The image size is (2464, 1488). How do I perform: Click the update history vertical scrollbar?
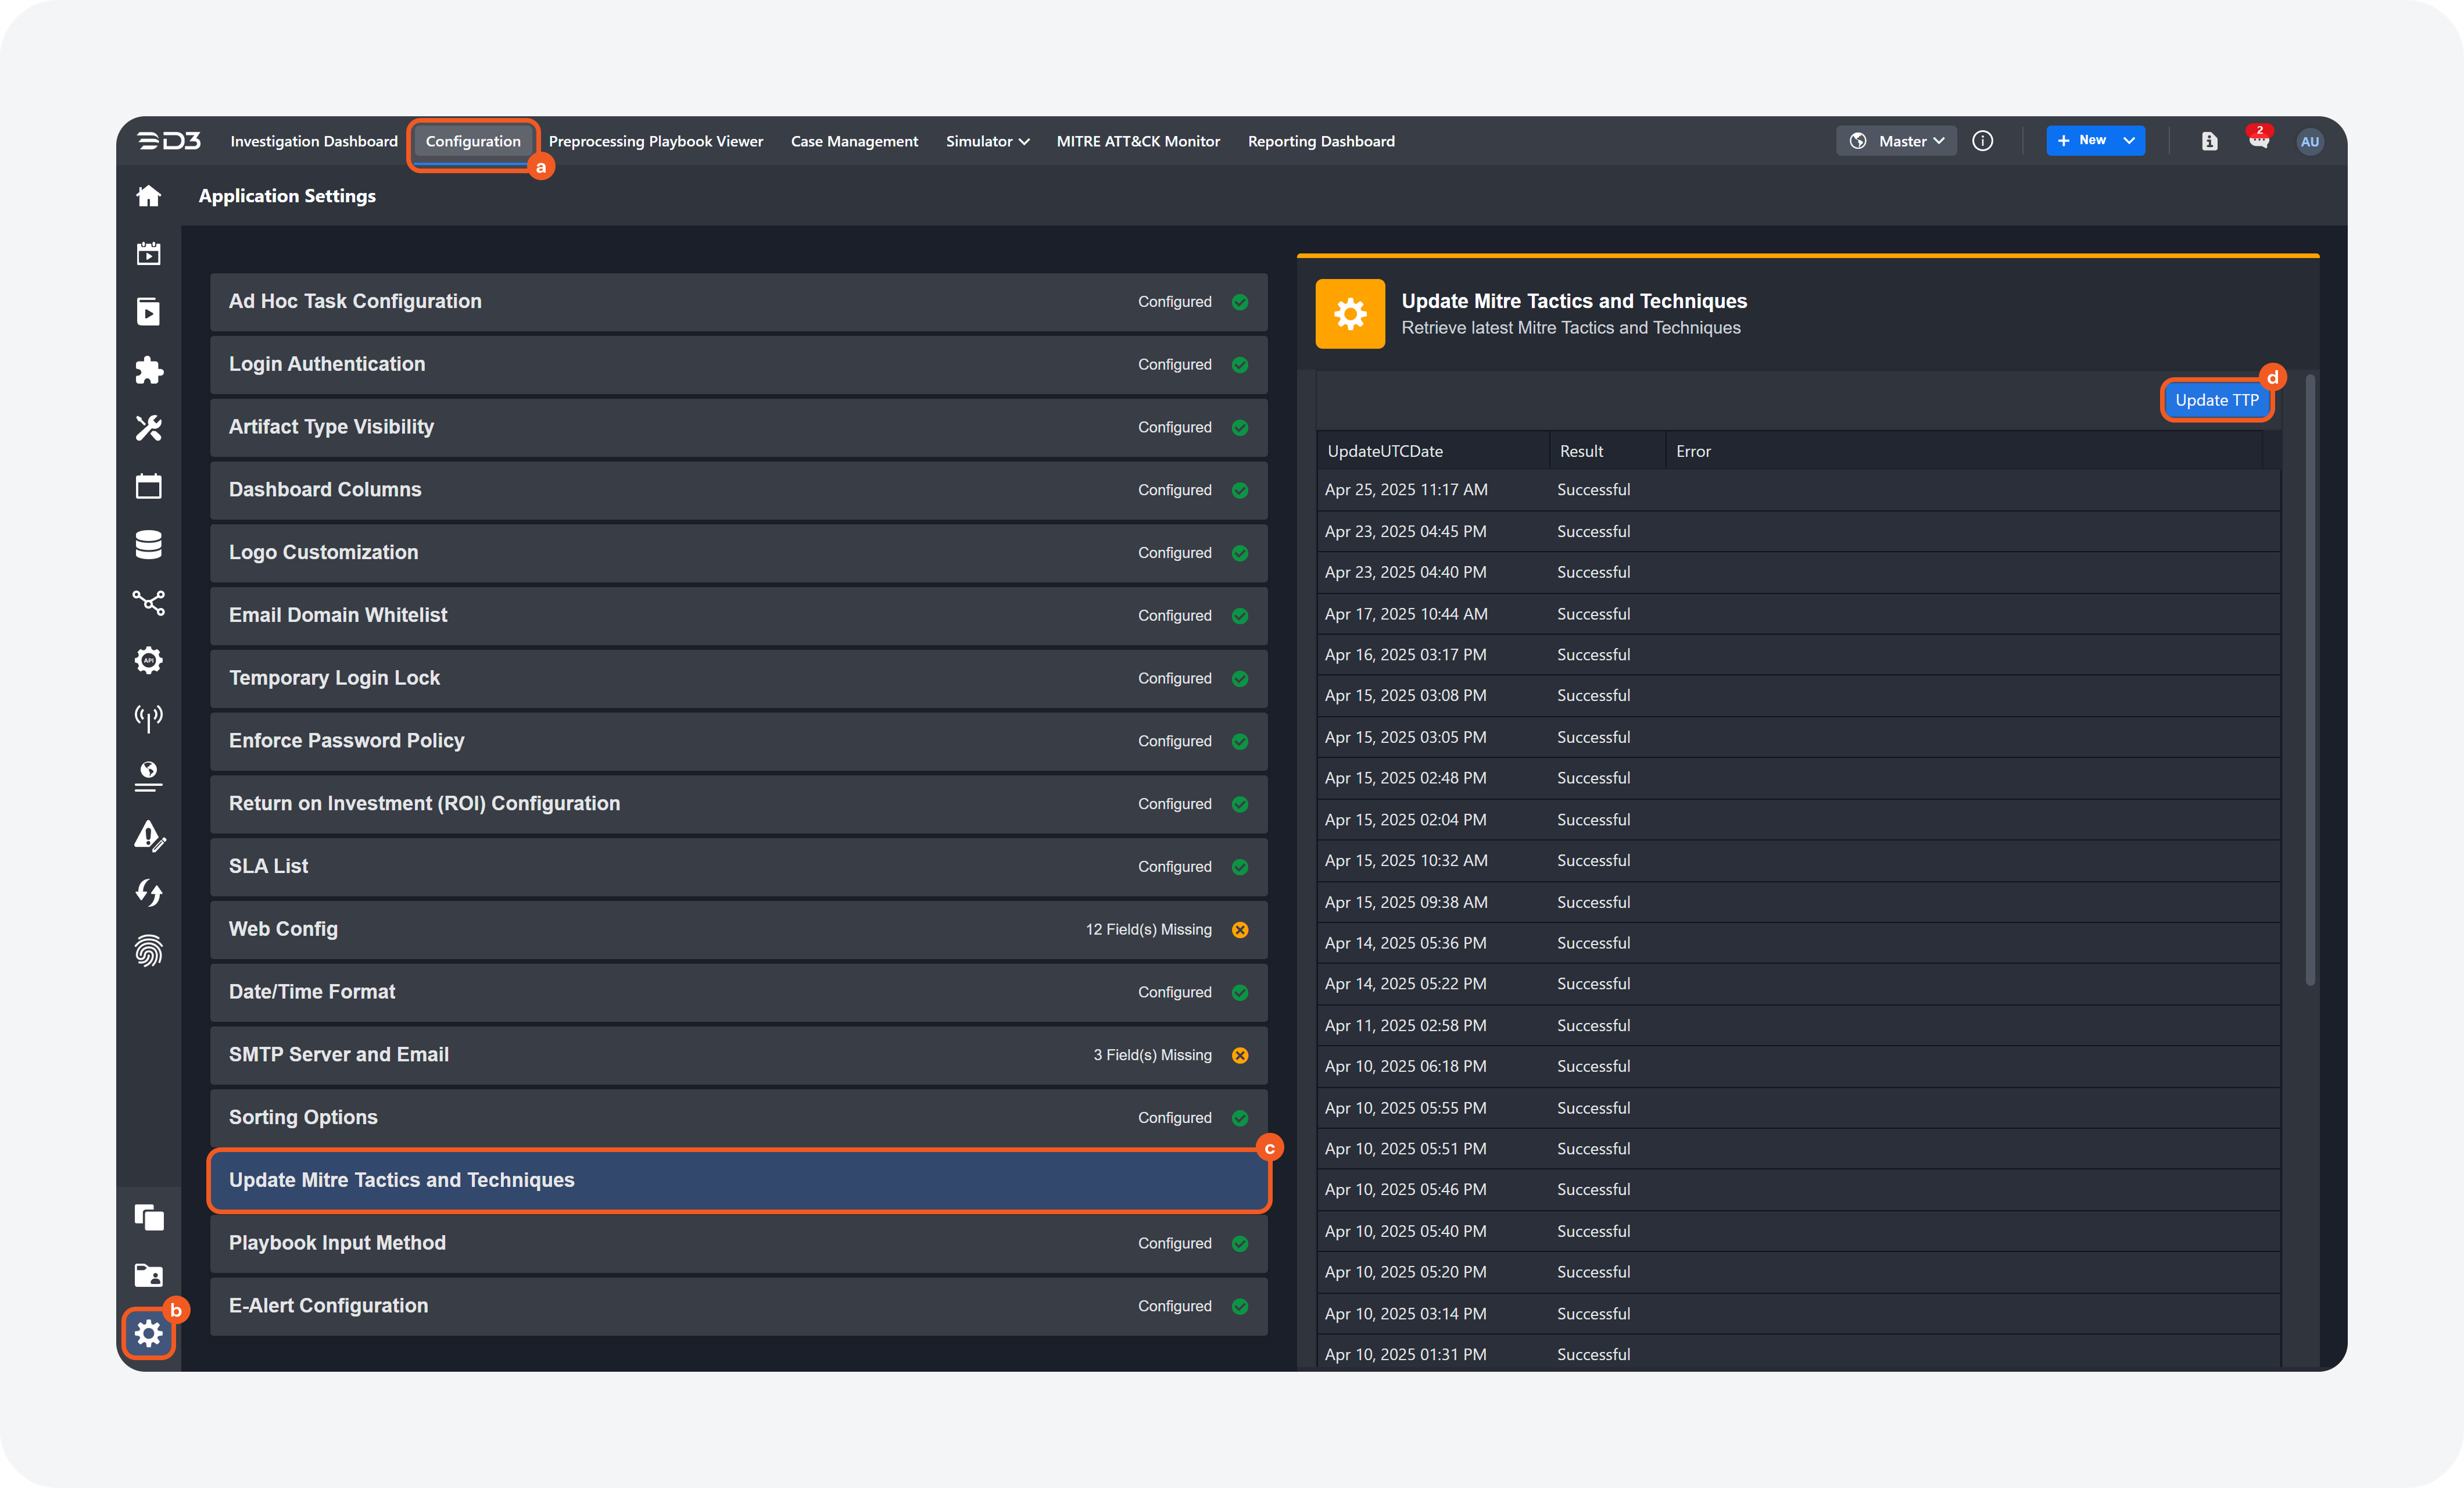point(2310,680)
